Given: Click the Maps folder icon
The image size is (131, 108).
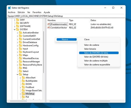Looking at the screenshot, I should (20, 55).
